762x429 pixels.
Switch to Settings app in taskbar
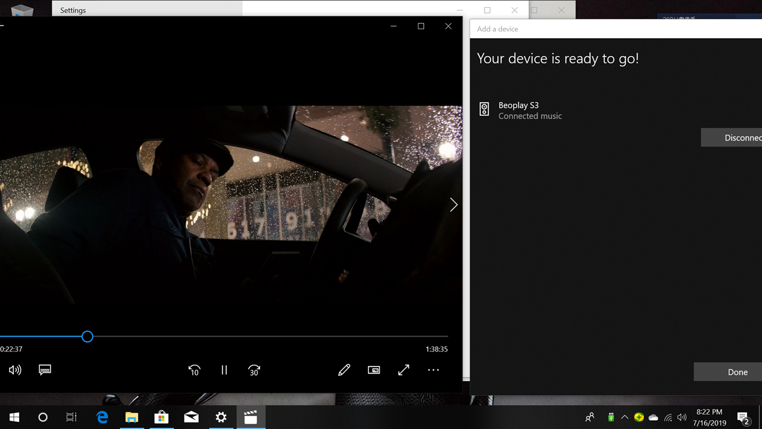point(221,417)
